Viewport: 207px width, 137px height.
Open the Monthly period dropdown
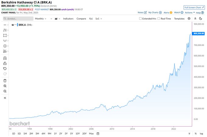point(40,19)
